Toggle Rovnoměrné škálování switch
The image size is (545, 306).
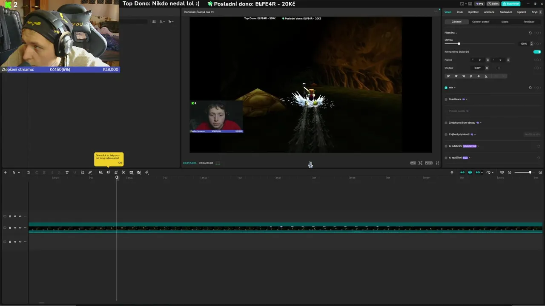tap(537, 52)
